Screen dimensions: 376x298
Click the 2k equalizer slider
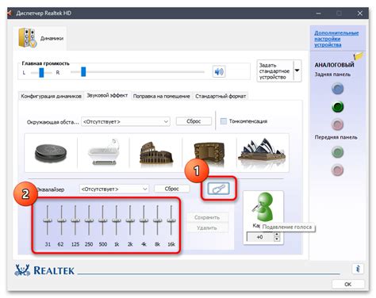(x=130, y=220)
